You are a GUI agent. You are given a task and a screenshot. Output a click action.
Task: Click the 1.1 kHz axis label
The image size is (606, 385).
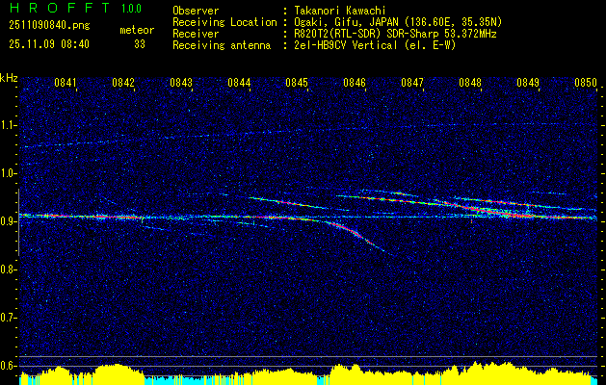tap(9, 125)
